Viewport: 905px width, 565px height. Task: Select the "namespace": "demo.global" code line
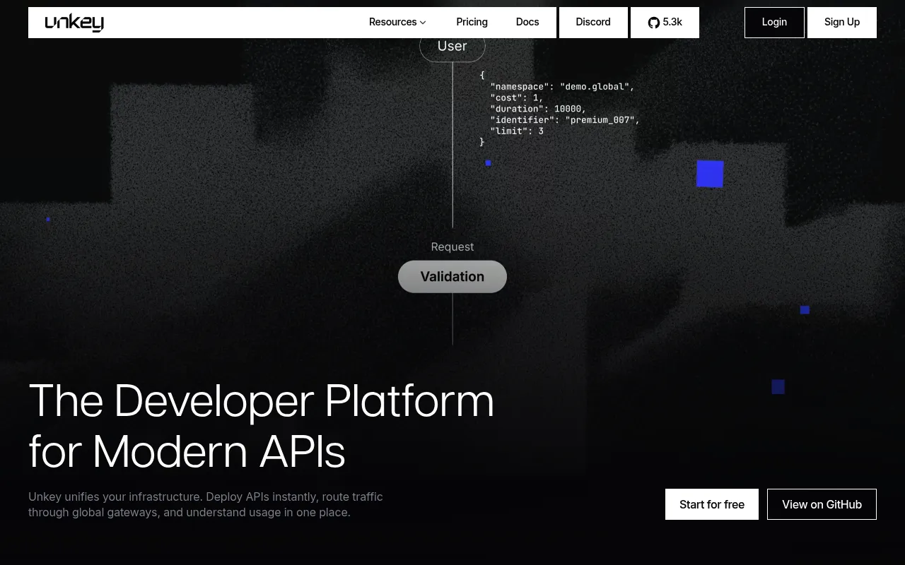pyautogui.click(x=562, y=87)
